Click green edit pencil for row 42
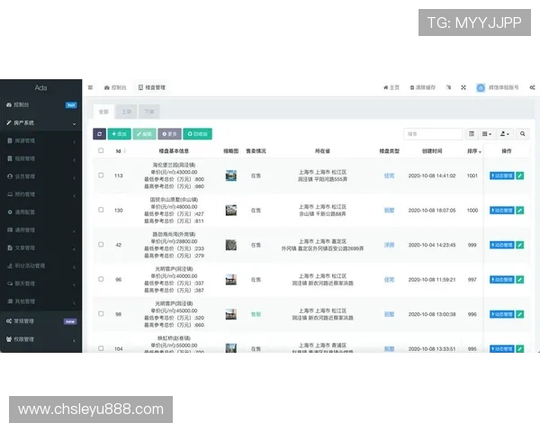Screen dimensions: 540x432 pos(520,245)
